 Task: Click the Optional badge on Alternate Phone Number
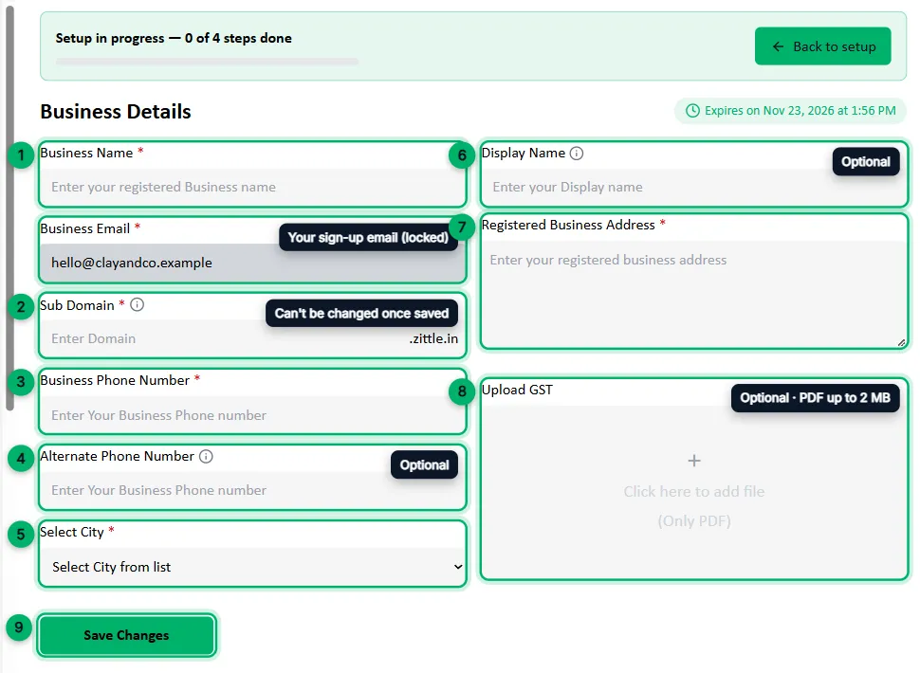click(x=424, y=464)
